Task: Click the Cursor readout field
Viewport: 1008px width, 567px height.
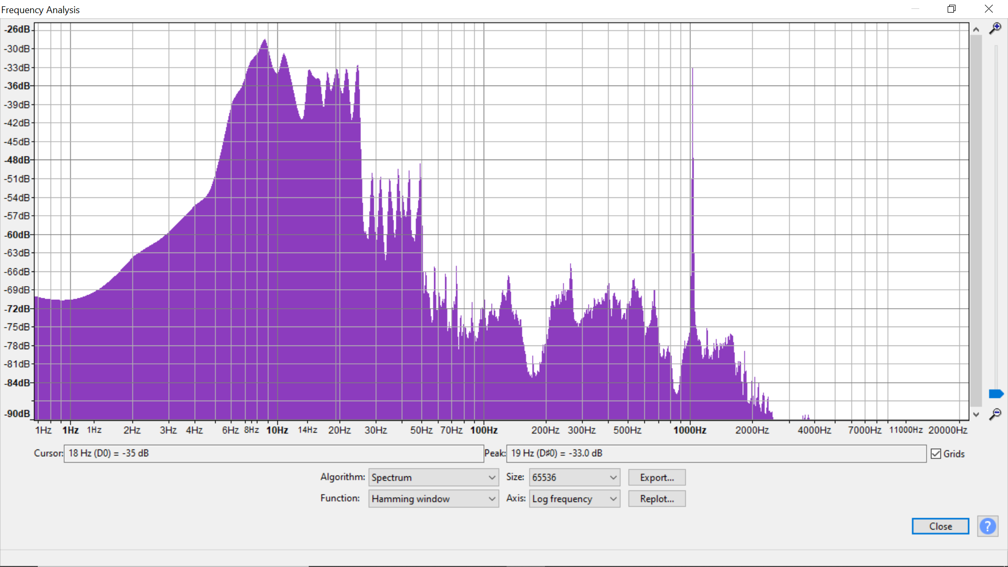Action: coord(273,454)
